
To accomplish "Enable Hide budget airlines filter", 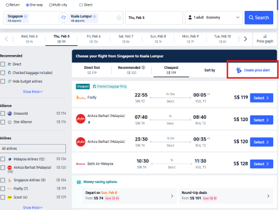I will [3, 81].
